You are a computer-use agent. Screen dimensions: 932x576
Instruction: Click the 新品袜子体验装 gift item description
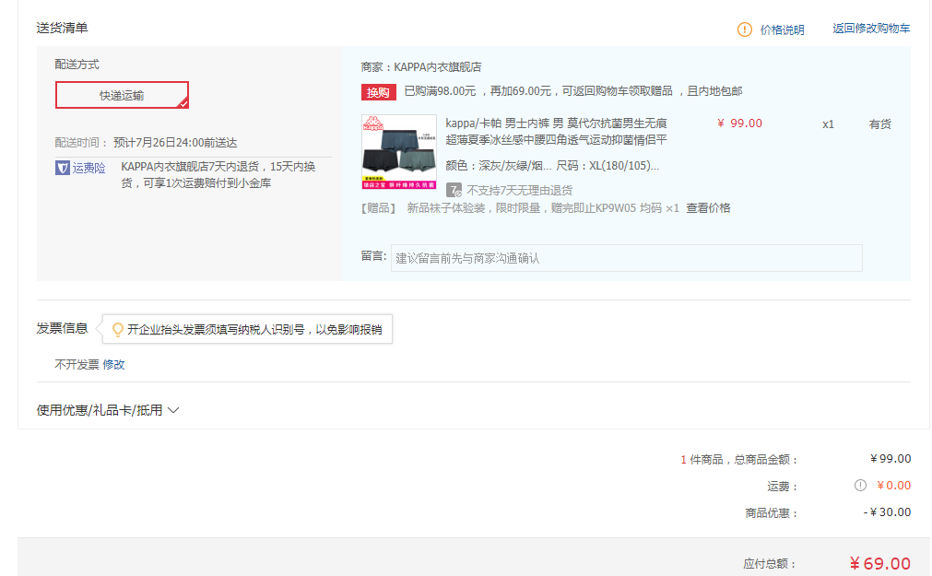tap(543, 208)
